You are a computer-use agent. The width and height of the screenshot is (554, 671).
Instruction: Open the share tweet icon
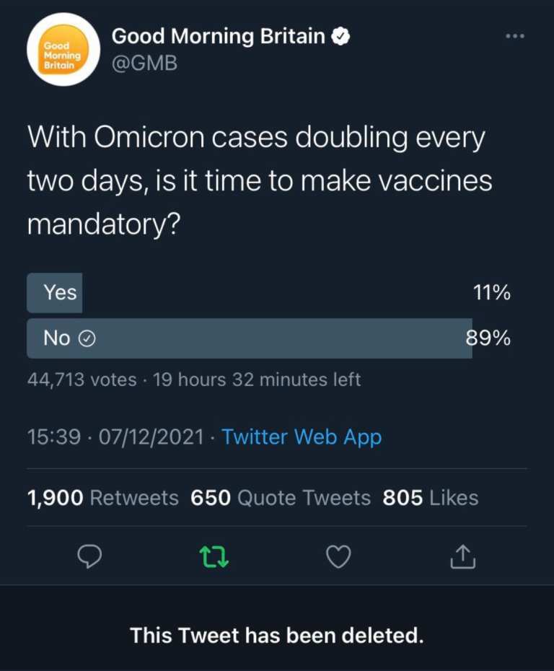click(464, 556)
